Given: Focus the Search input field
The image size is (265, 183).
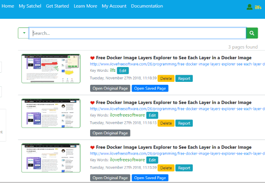Looking at the screenshot, I should [137, 33].
